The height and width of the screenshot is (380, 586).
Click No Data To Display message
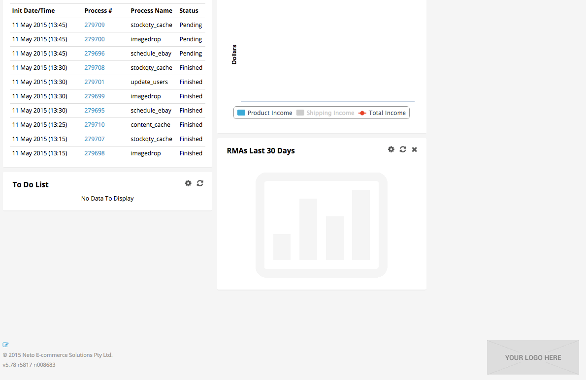[107, 199]
